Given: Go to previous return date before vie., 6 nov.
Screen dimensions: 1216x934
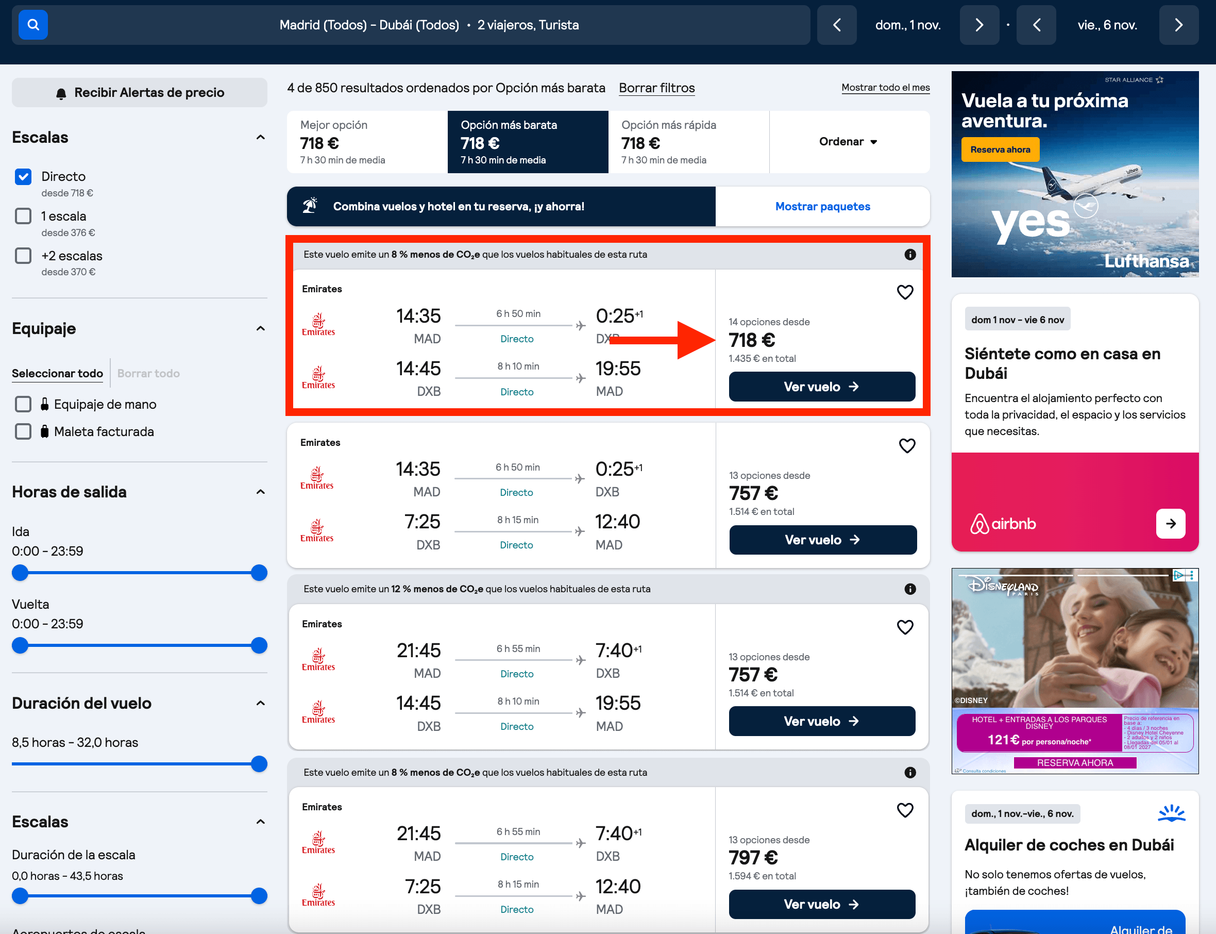Looking at the screenshot, I should pyautogui.click(x=1036, y=25).
